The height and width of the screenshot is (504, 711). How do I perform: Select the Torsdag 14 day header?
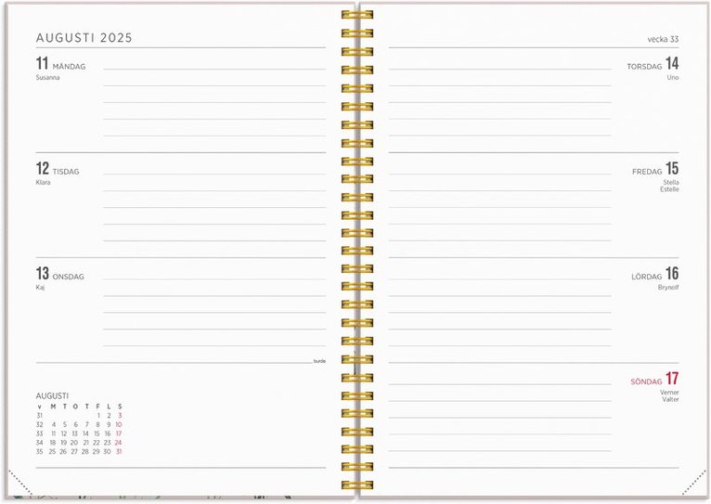[x=653, y=65]
